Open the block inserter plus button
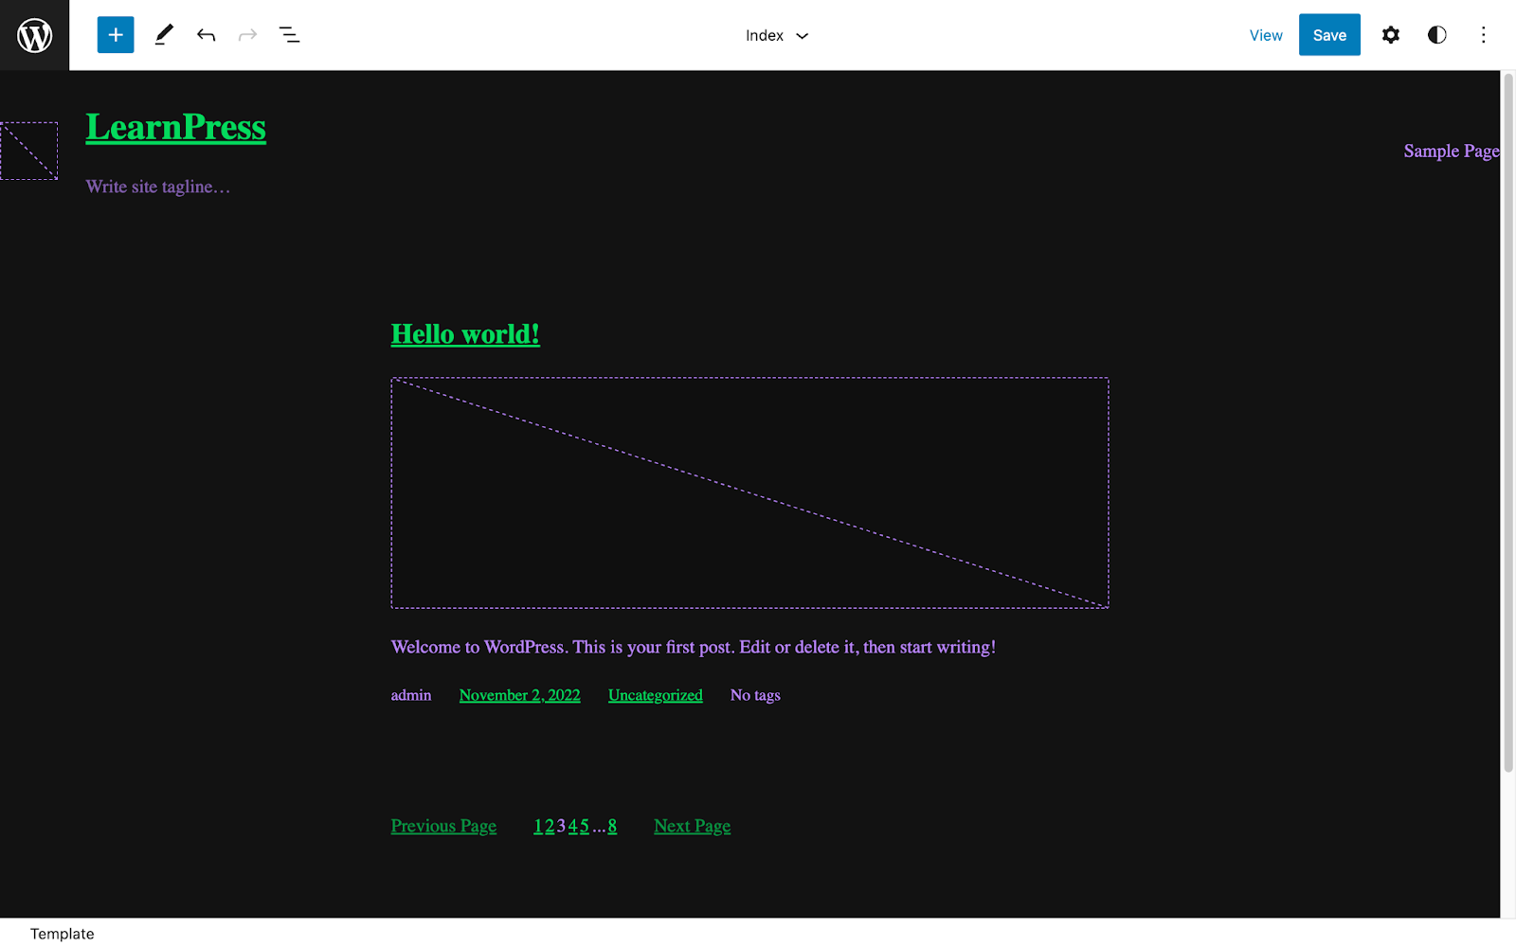Image resolution: width=1516 pixels, height=947 pixels. 116,35
